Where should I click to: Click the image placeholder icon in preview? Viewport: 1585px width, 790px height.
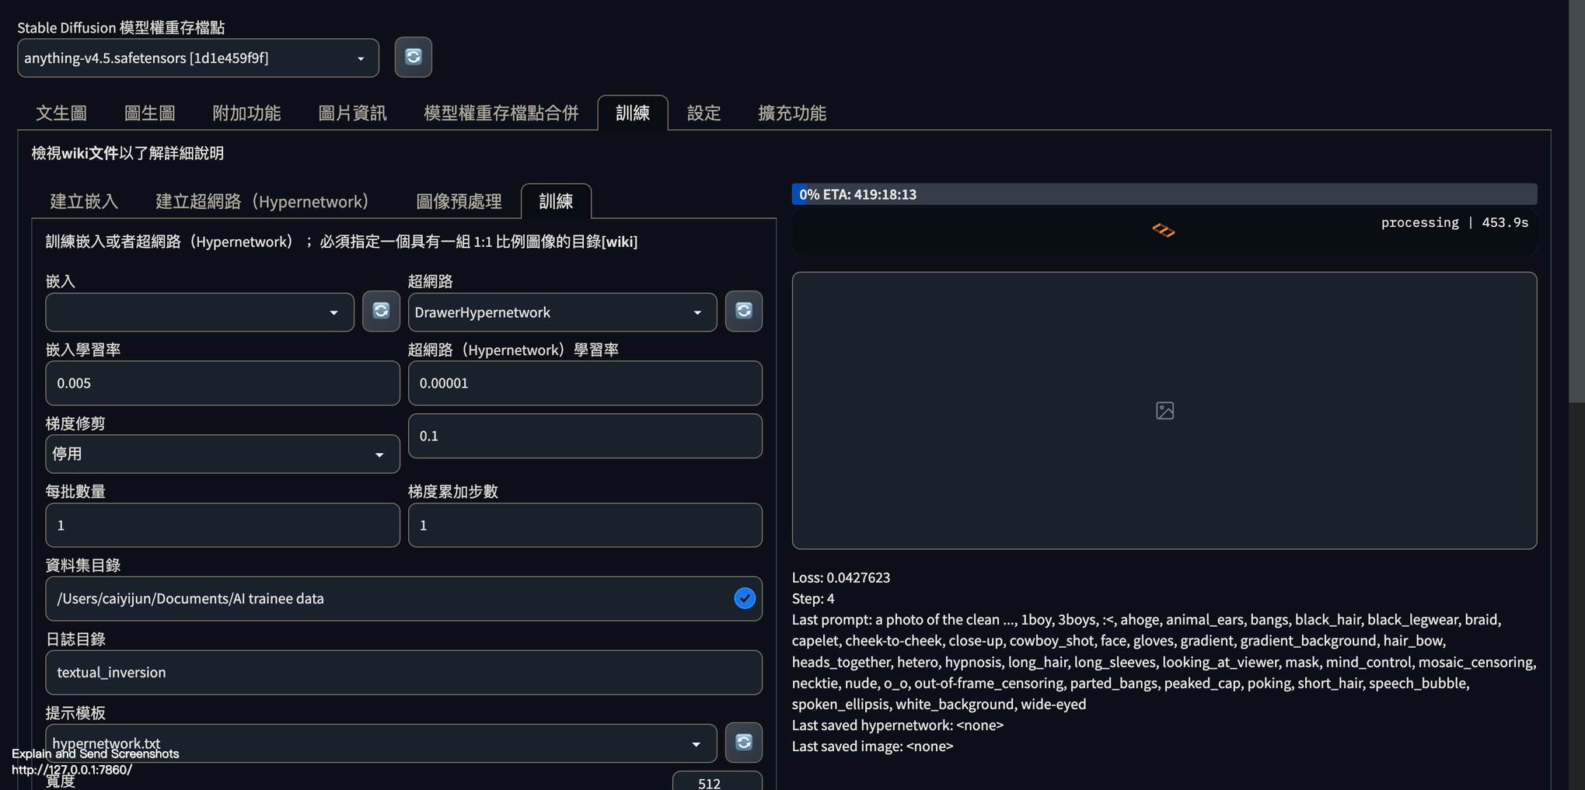1164,411
